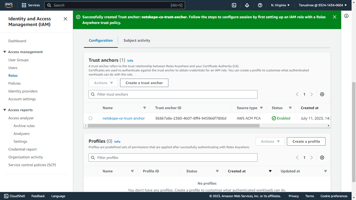
Task: Open the profiles Actions dropdown
Action: tap(270, 141)
